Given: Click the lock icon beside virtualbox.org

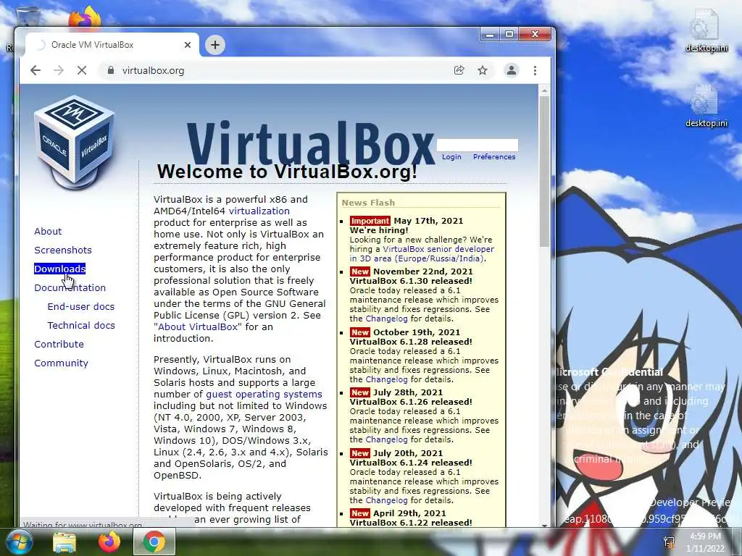Looking at the screenshot, I should pyautogui.click(x=111, y=70).
